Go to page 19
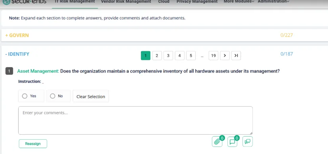Screen dimensions: 328x154 tap(214, 56)
